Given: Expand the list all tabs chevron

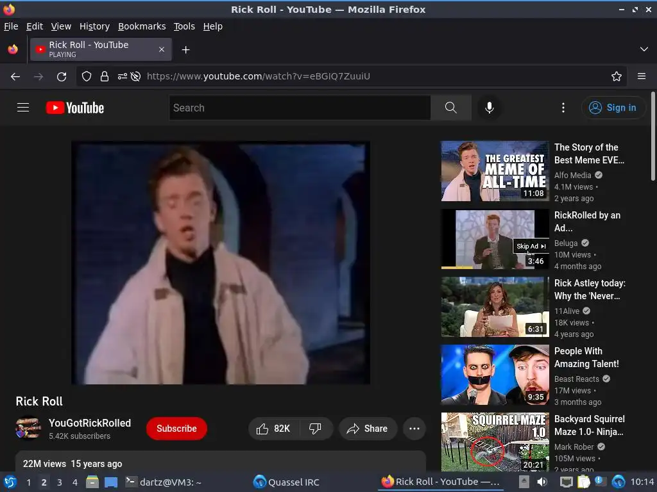Looking at the screenshot, I should click(644, 49).
